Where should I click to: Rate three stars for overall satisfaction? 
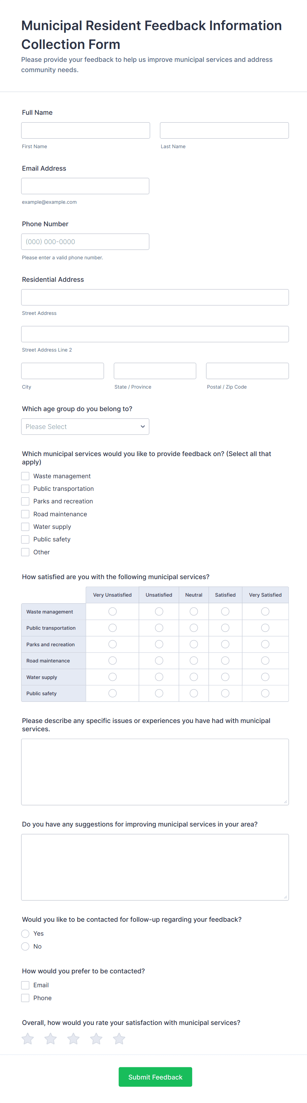coord(74,1039)
